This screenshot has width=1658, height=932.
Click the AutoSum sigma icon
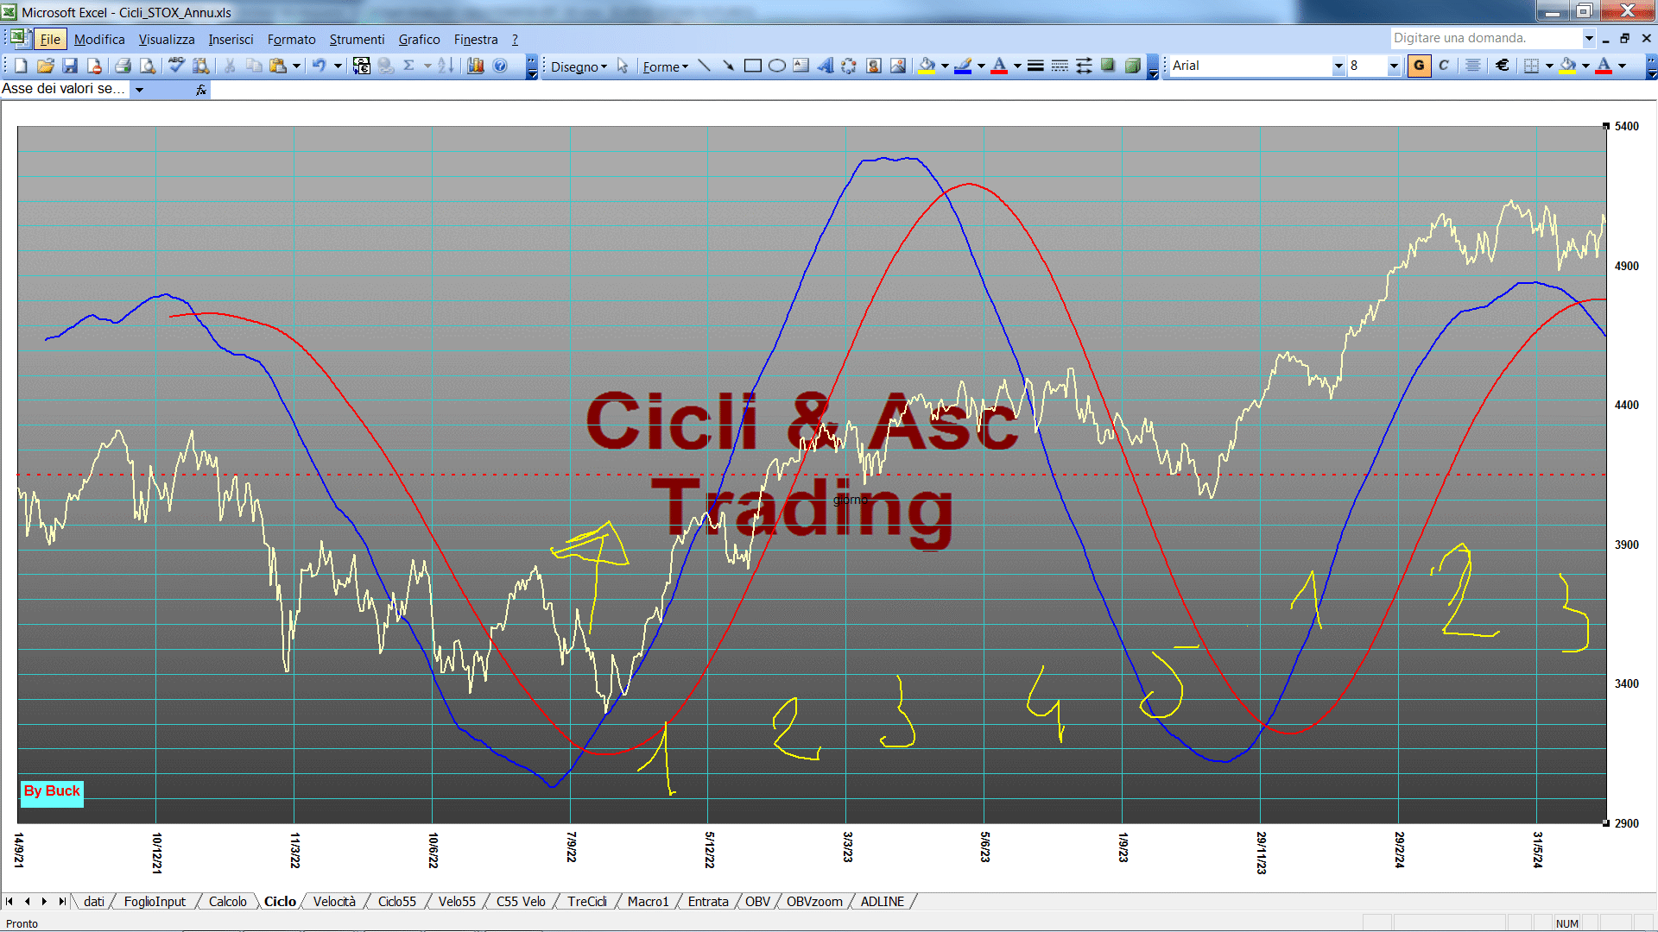(x=409, y=66)
